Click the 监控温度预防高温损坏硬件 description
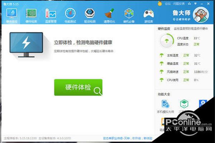Image resolution: width=215 pixels, height=143 pixels. [x=191, y=29]
